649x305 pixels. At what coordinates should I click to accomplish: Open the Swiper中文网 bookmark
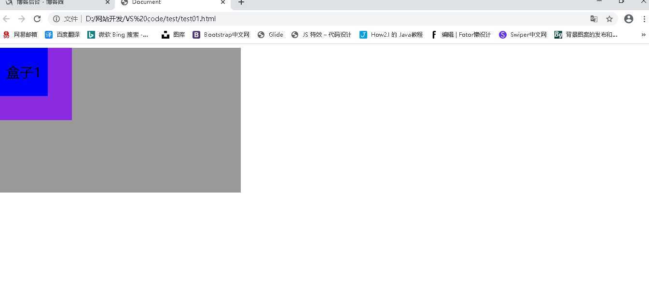coord(523,35)
